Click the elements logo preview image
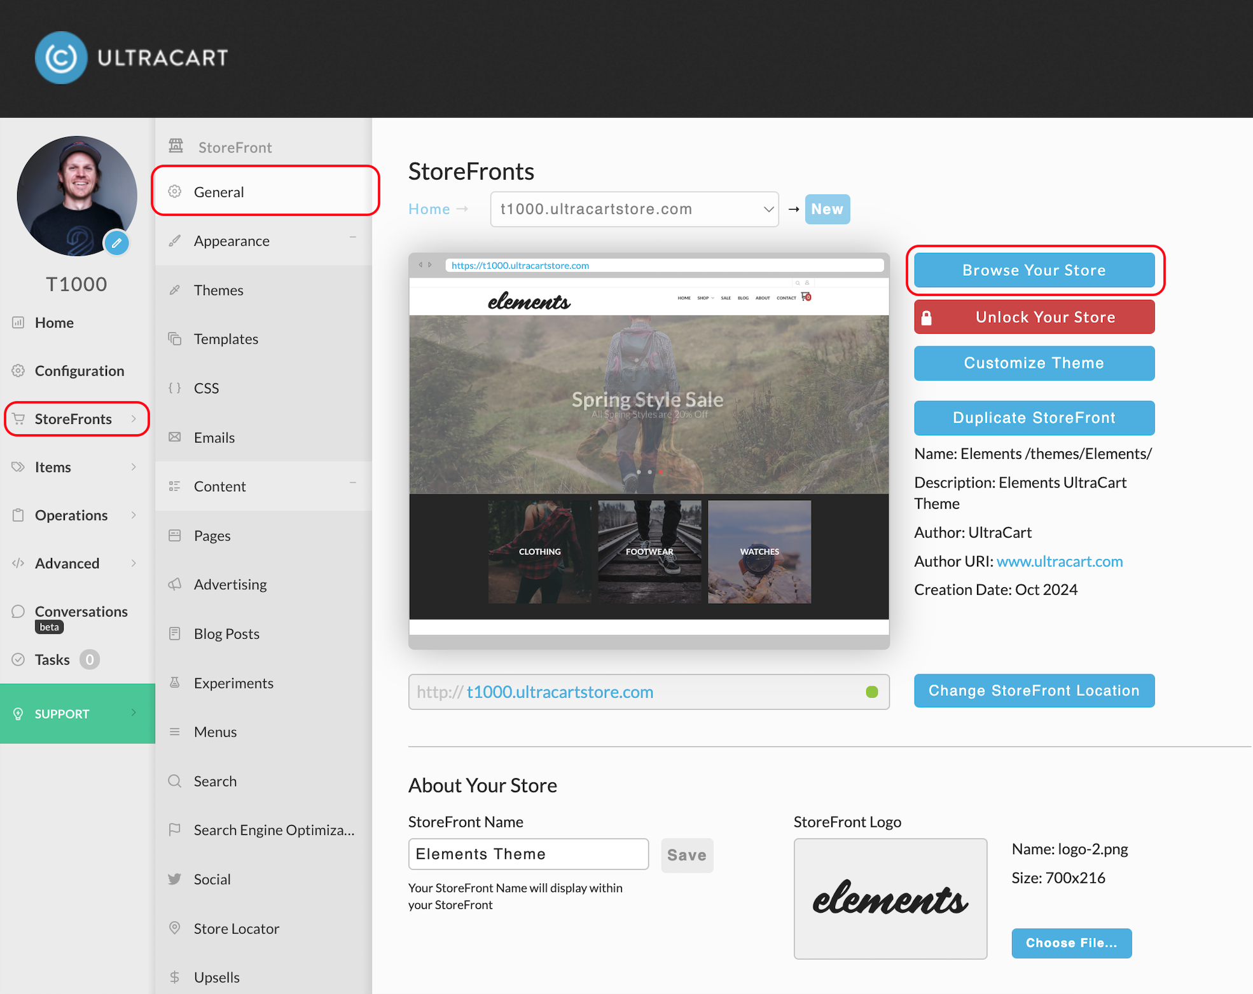The image size is (1253, 994). [x=890, y=899]
